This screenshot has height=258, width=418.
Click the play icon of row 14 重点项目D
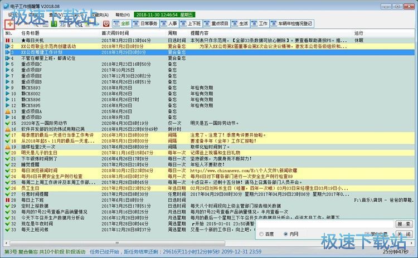click(7, 117)
